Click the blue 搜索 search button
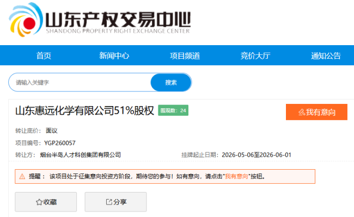This screenshot has width=354, height=217. point(171,83)
